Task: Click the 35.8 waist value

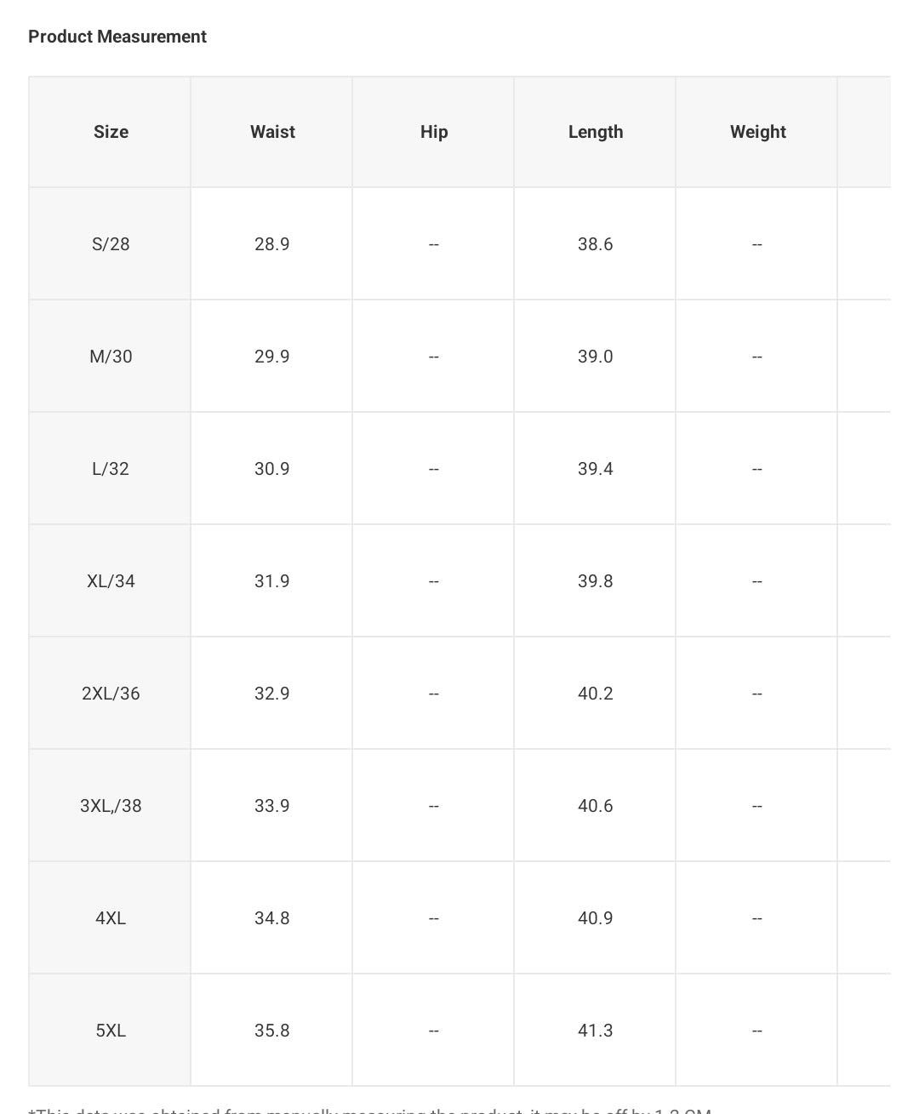Action: (272, 1031)
